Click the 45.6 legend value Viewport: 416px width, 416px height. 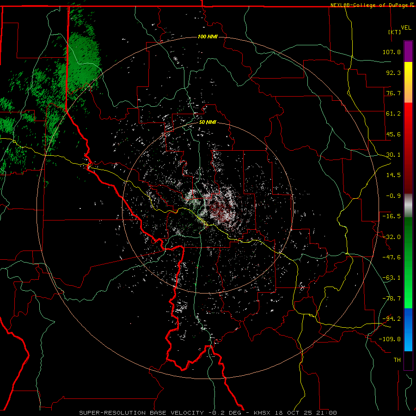pos(393,134)
